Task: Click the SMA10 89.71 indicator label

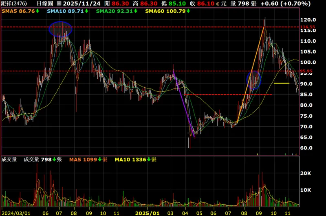Action: pyautogui.click(x=65, y=11)
